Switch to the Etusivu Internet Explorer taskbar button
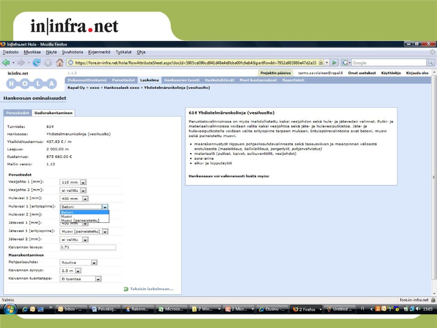Screen dimensions: 437x328 pos(272,309)
